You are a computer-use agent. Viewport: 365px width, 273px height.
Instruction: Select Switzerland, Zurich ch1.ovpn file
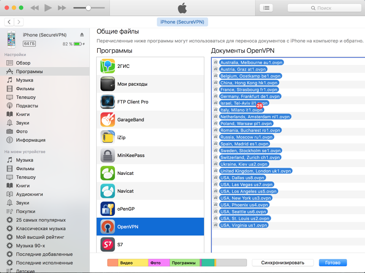[x=250, y=157]
